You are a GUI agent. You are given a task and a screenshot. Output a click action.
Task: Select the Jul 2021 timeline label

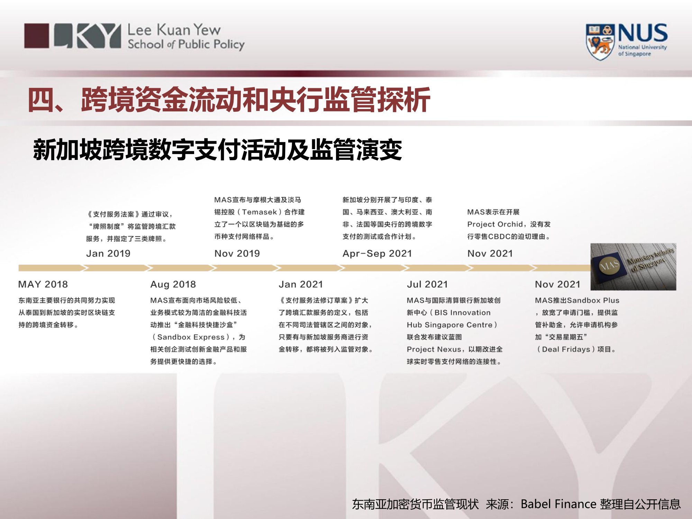(x=427, y=284)
